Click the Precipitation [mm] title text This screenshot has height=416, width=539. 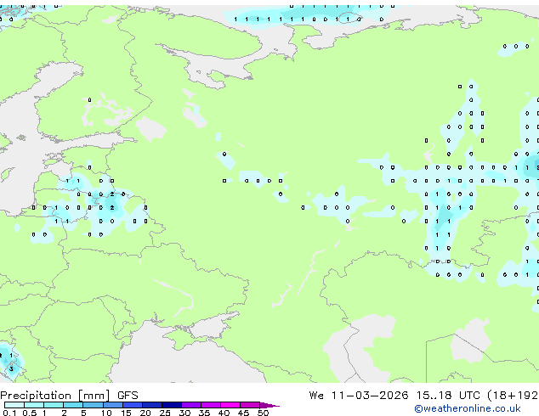click(55, 396)
